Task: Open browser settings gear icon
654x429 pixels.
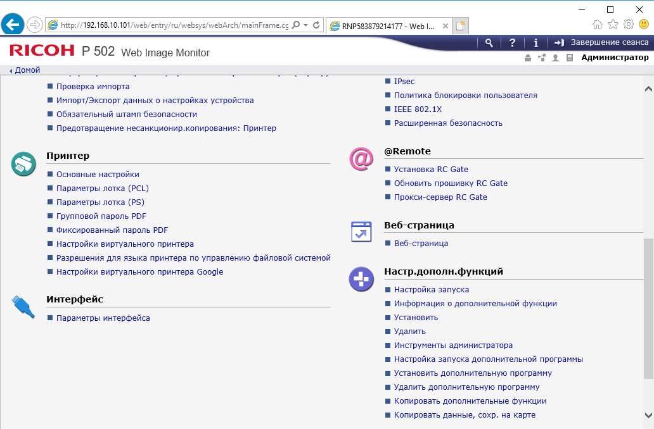Action: 629,25
